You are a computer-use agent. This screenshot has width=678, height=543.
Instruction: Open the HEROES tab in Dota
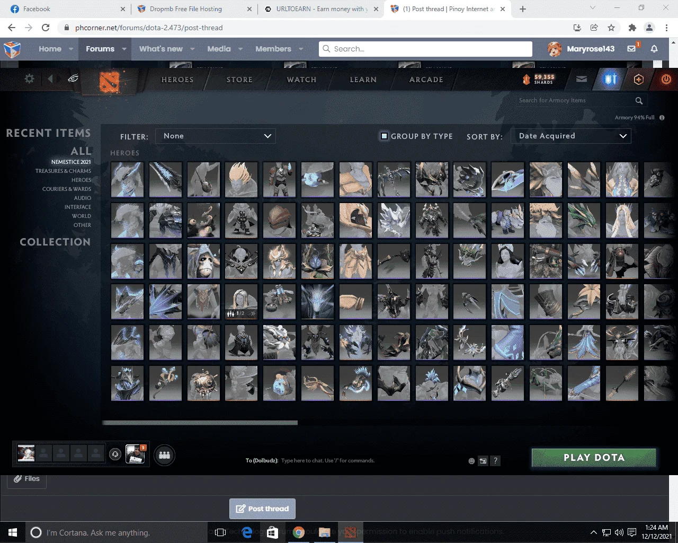click(x=177, y=80)
